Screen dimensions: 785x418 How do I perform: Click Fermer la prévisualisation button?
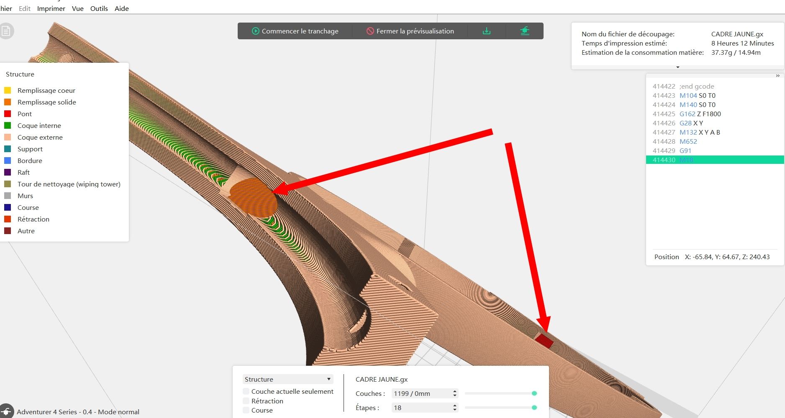[x=410, y=31]
